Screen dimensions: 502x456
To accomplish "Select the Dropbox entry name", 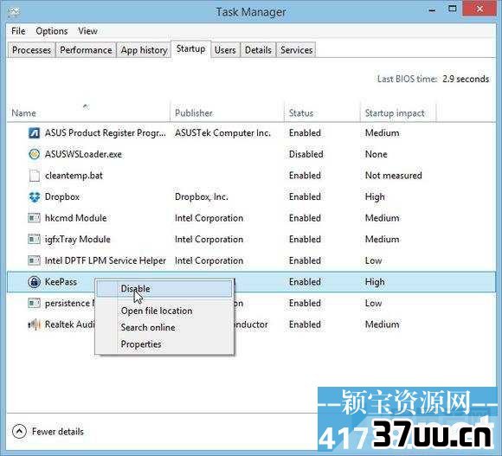I will click(x=62, y=196).
